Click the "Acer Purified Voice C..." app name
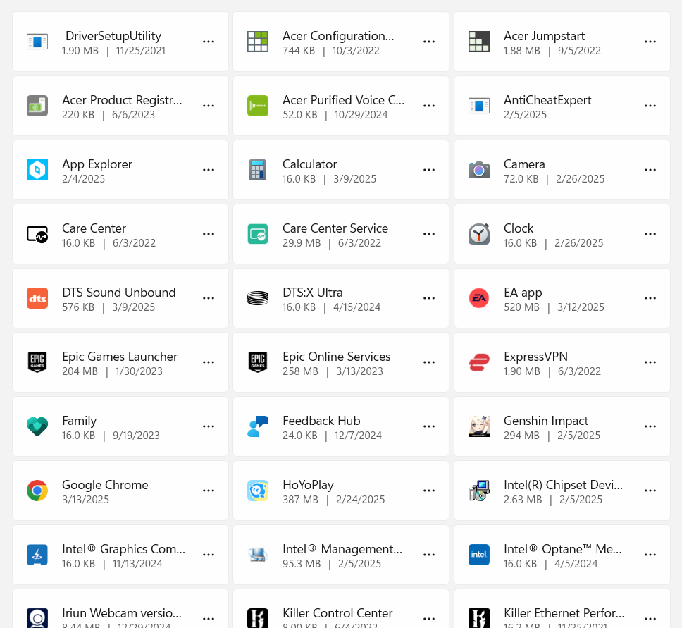The image size is (682, 628). click(x=343, y=100)
